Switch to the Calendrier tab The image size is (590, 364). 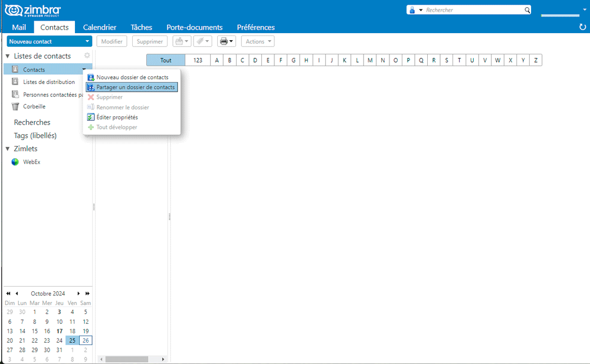coord(99,27)
